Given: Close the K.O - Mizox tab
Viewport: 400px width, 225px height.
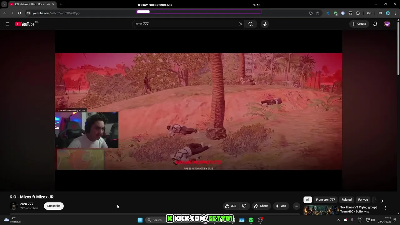Looking at the screenshot, I should 53,4.
